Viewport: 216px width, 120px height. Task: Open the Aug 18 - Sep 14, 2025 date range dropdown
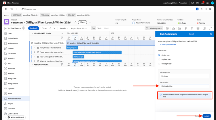click(79, 28)
